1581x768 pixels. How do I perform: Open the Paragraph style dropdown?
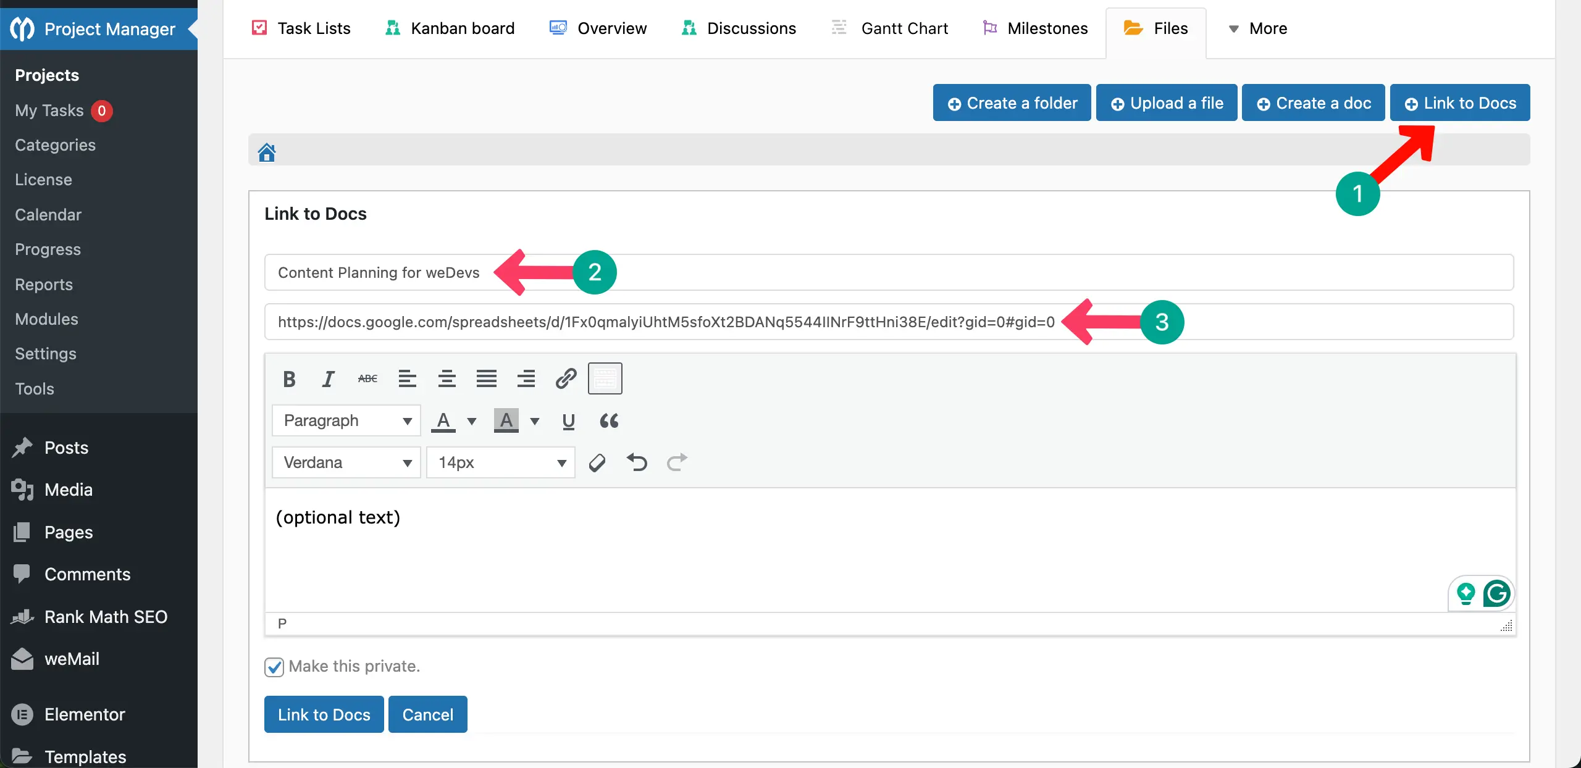click(346, 420)
